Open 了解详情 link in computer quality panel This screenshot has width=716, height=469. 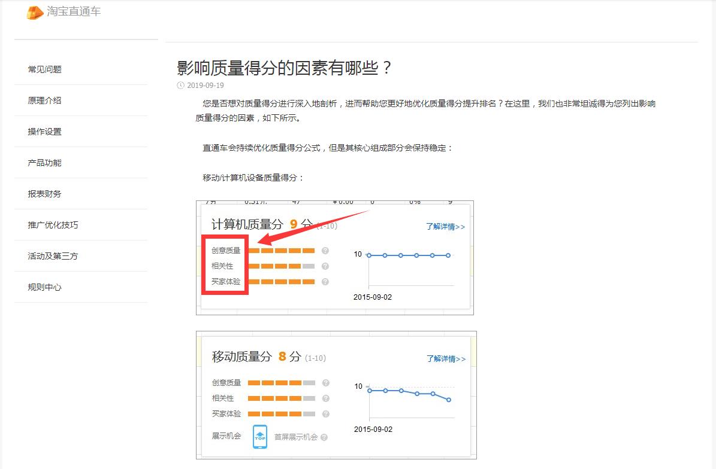pyautogui.click(x=445, y=227)
